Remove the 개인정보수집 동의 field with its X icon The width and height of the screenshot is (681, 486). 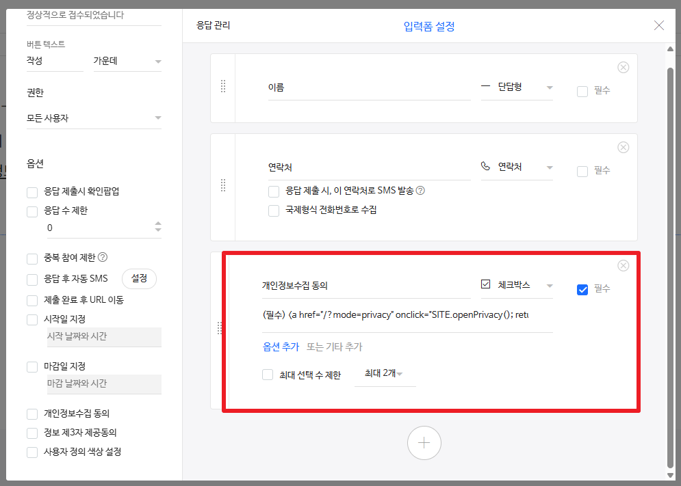coord(623,266)
